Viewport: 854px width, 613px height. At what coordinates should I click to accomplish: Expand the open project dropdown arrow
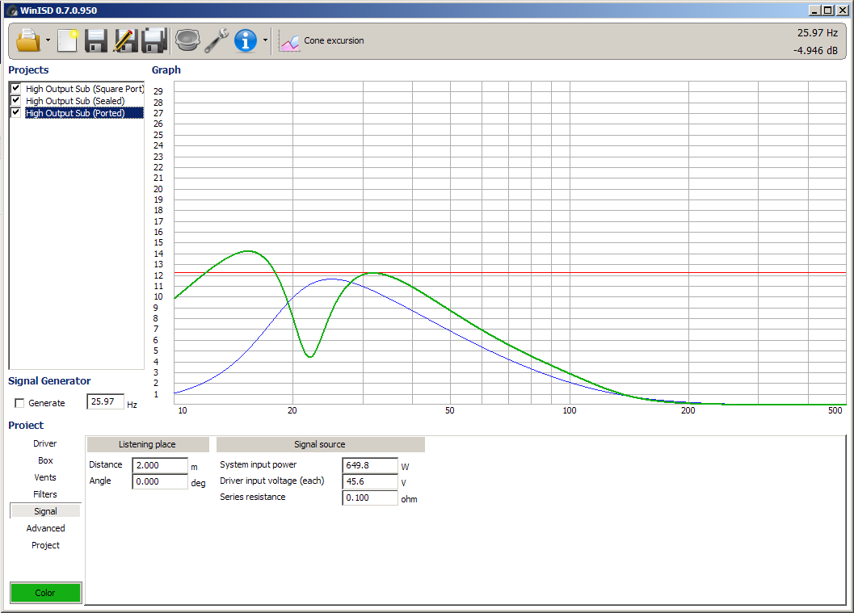pyautogui.click(x=48, y=40)
